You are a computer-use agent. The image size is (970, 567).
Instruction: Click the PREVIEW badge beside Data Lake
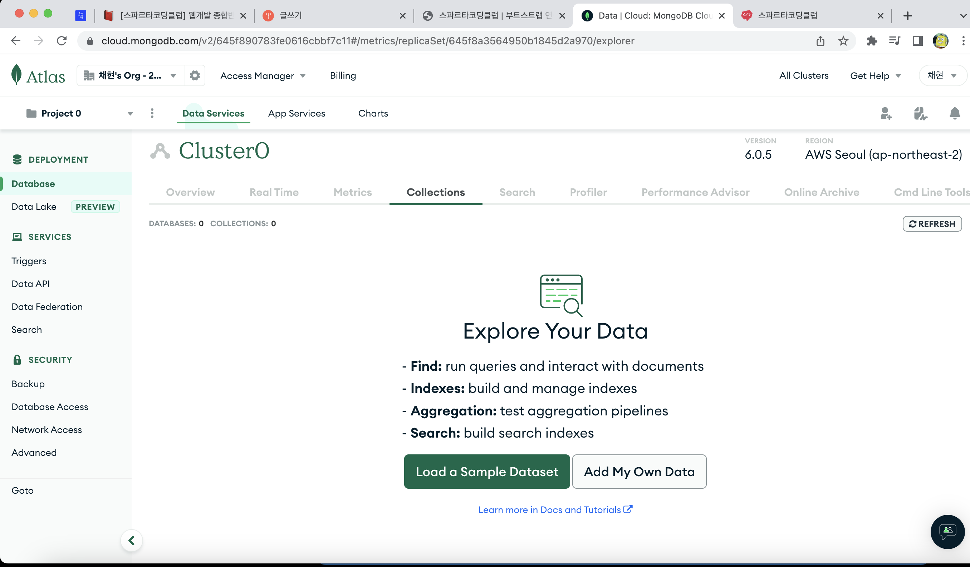click(95, 207)
